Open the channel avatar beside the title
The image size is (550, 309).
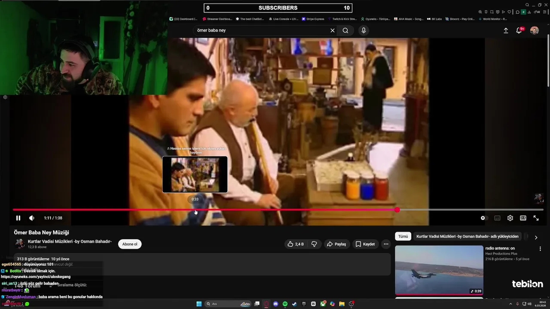tap(20, 244)
